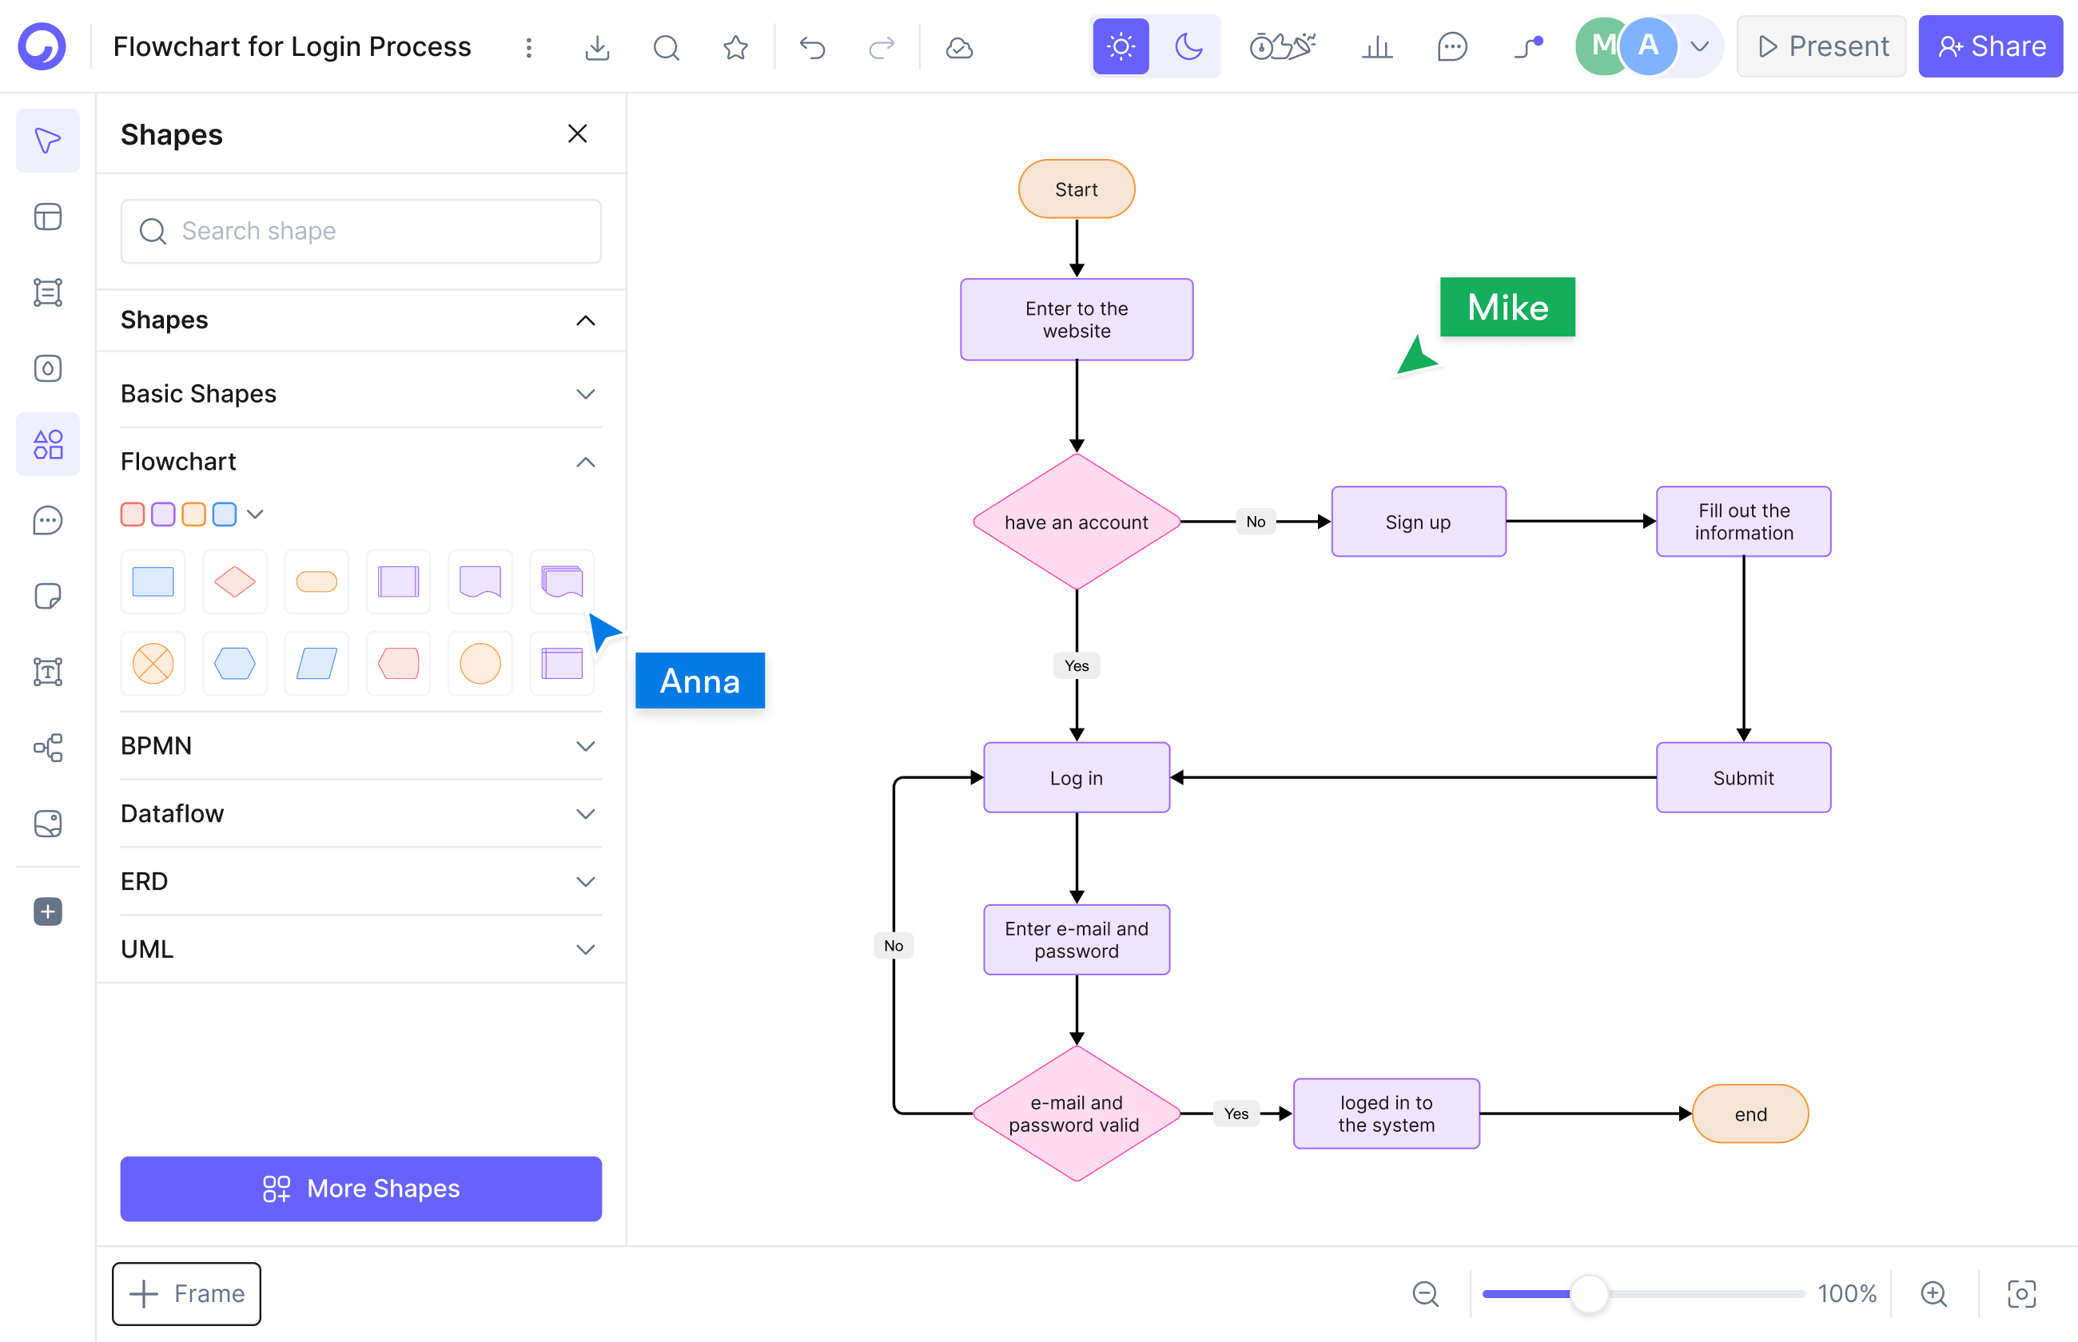2078x1342 pixels.
Task: Click the Share button
Action: point(1990,46)
